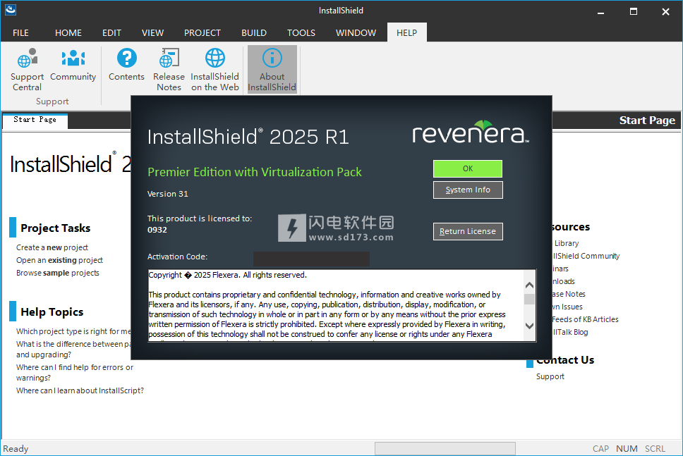Open Feeds of KB Articles link
683x456 pixels.
pyautogui.click(x=585, y=319)
